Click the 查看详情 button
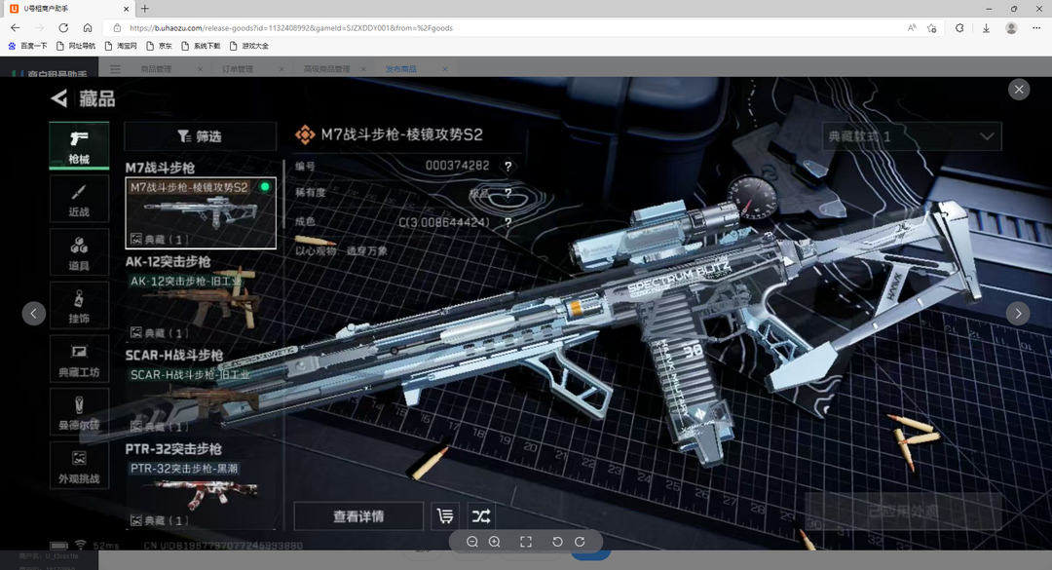The width and height of the screenshot is (1052, 570). tap(358, 516)
